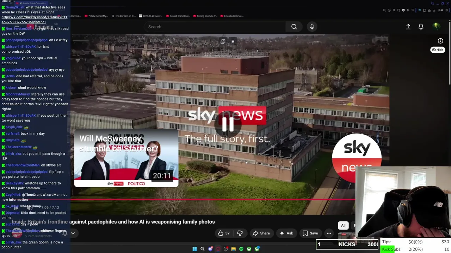This screenshot has width=451, height=253.
Task: Switch to 'Erin Derham on X' tab
Action: [x=123, y=16]
